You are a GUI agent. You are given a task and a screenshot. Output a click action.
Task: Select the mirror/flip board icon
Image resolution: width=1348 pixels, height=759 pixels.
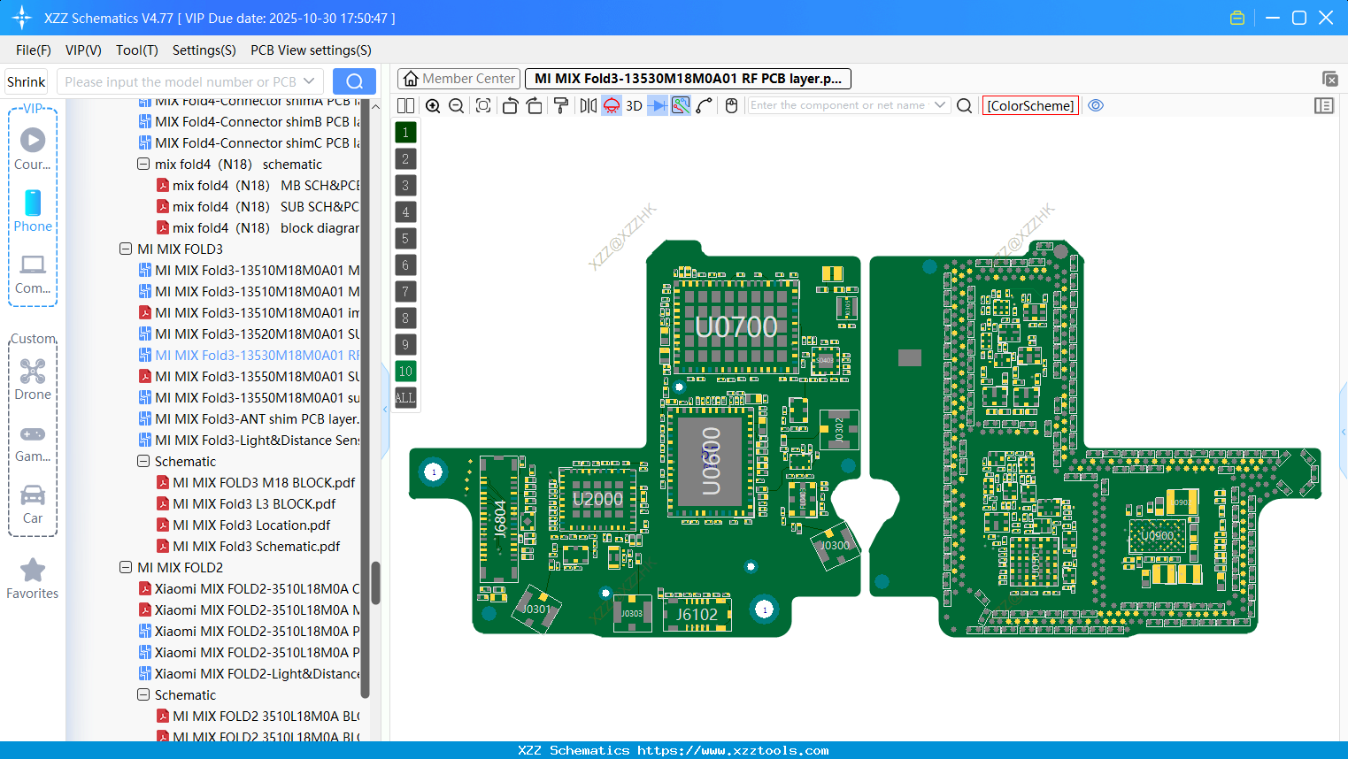[x=587, y=105]
